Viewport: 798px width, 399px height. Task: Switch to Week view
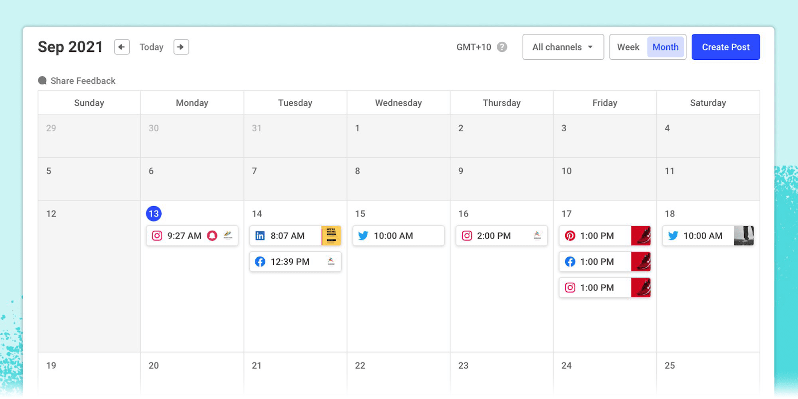[x=628, y=47]
